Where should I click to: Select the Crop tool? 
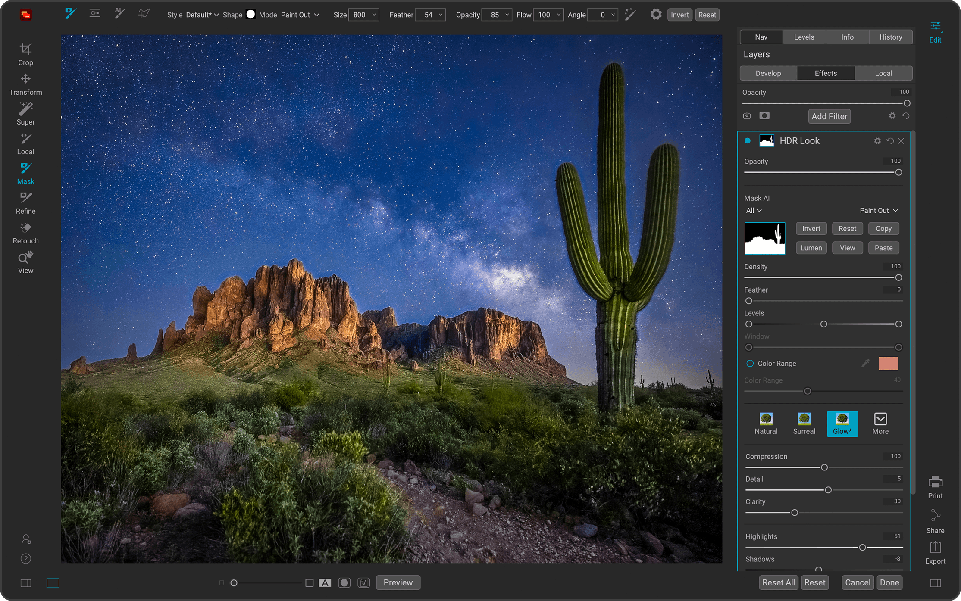click(x=25, y=53)
